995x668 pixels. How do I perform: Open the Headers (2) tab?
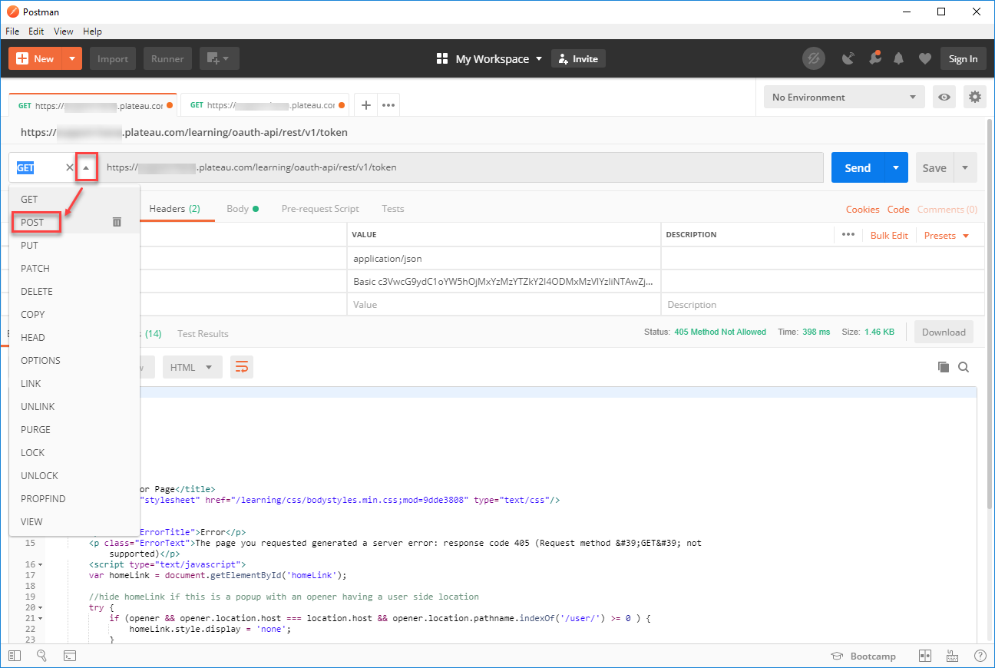[174, 209]
